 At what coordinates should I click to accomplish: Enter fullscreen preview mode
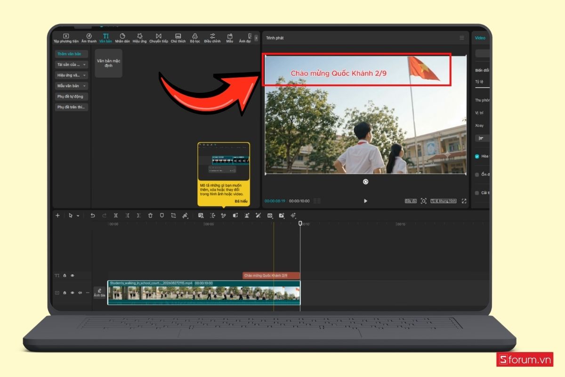(464, 201)
